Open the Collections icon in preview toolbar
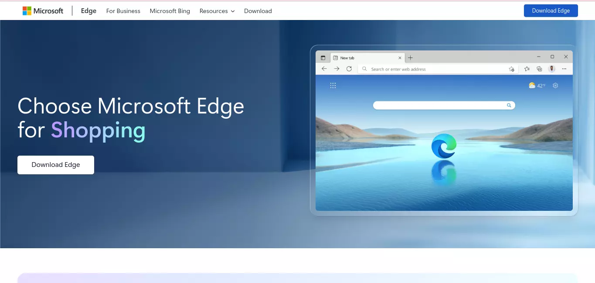The image size is (595, 283). [x=539, y=69]
